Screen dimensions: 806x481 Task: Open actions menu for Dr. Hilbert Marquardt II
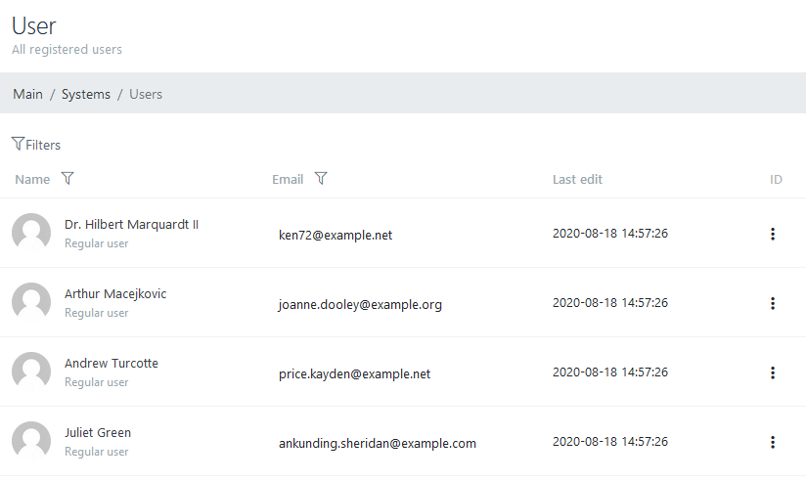click(x=772, y=234)
